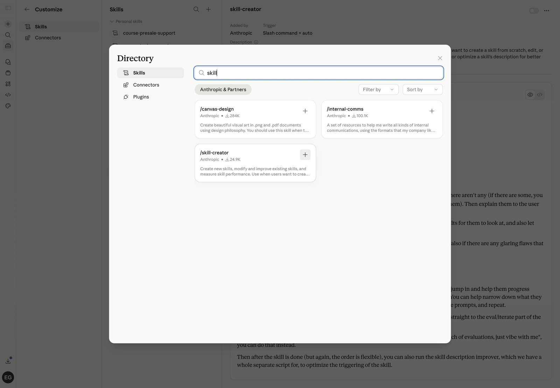
Task: Switch to code view with brackets icon
Action: click(540, 95)
